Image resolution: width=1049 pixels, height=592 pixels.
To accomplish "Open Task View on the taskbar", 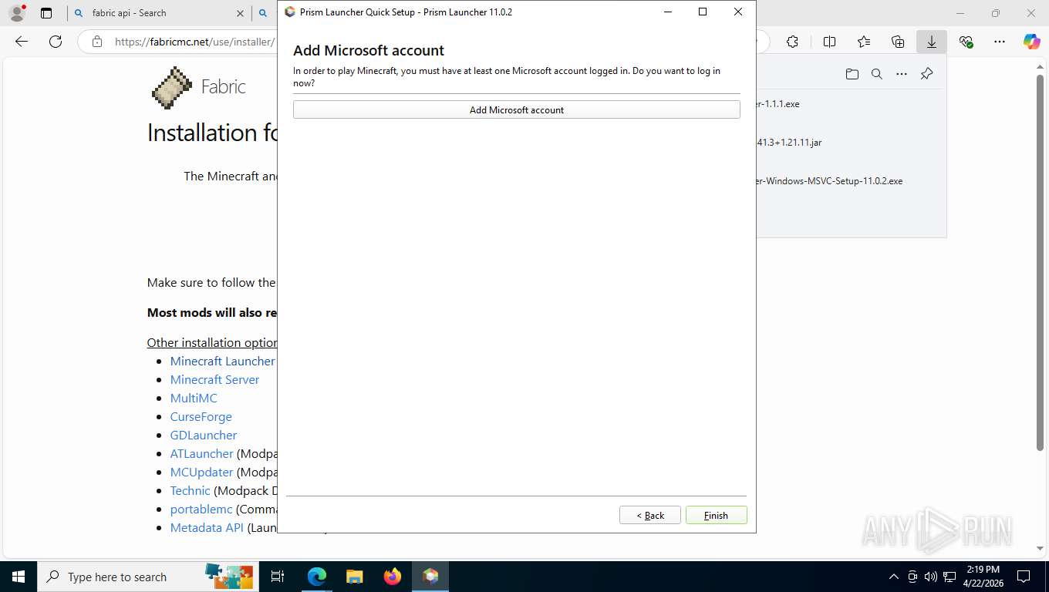I will click(278, 577).
